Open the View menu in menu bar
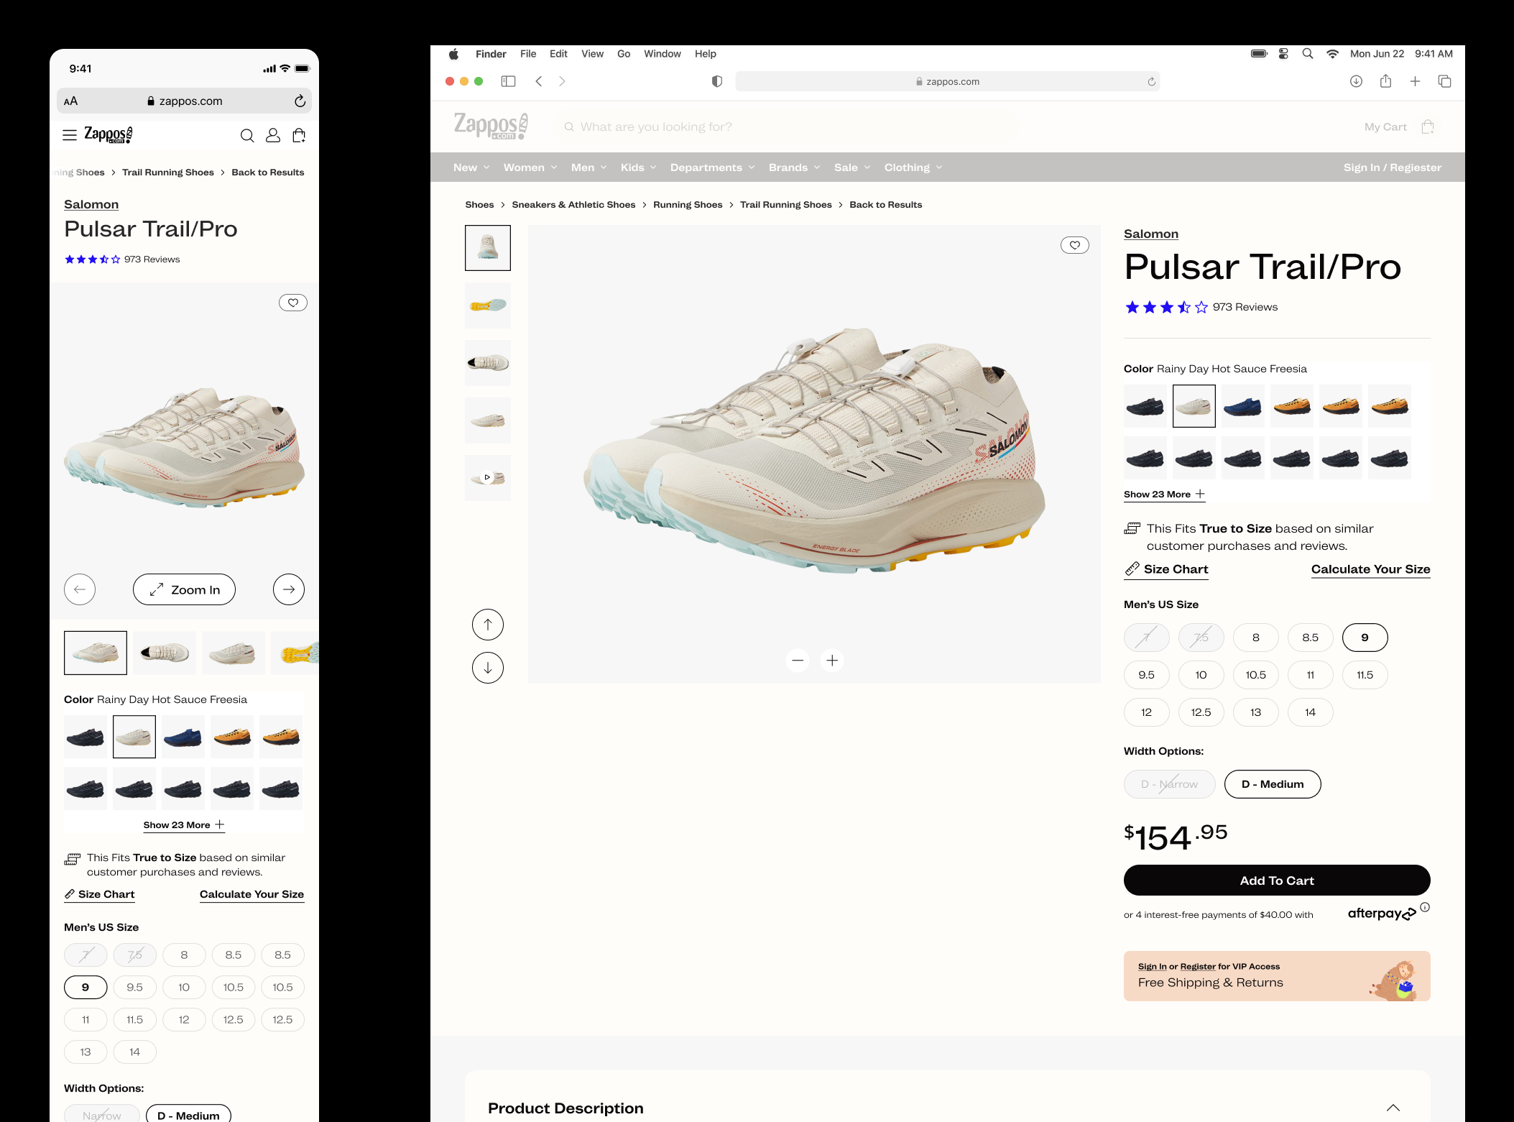The height and width of the screenshot is (1122, 1514). pyautogui.click(x=592, y=54)
